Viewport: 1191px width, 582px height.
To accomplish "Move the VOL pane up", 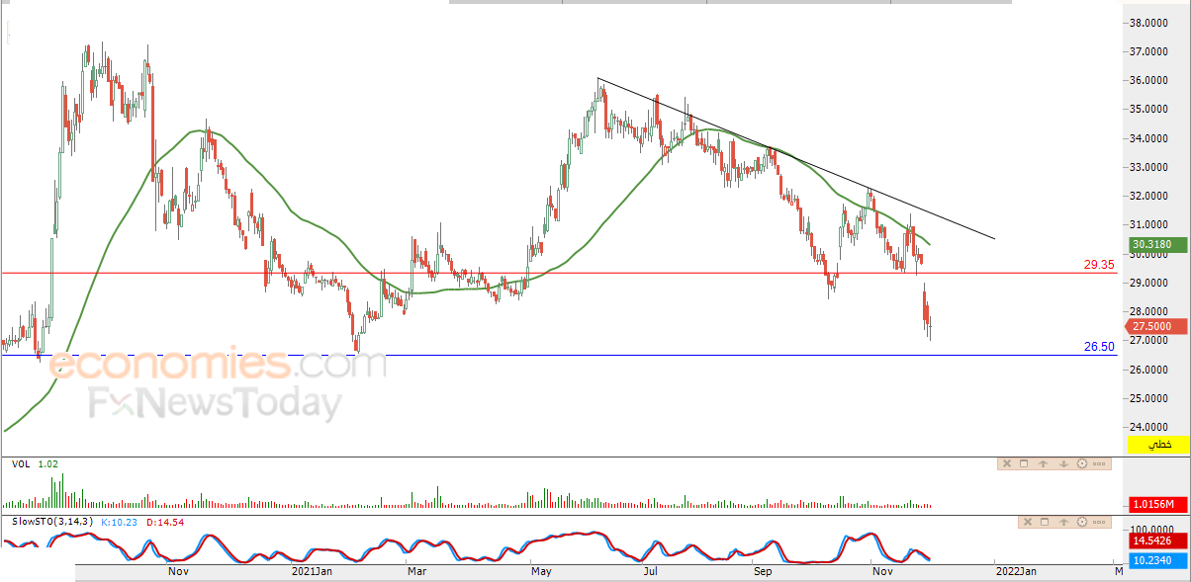I will 1044,463.
